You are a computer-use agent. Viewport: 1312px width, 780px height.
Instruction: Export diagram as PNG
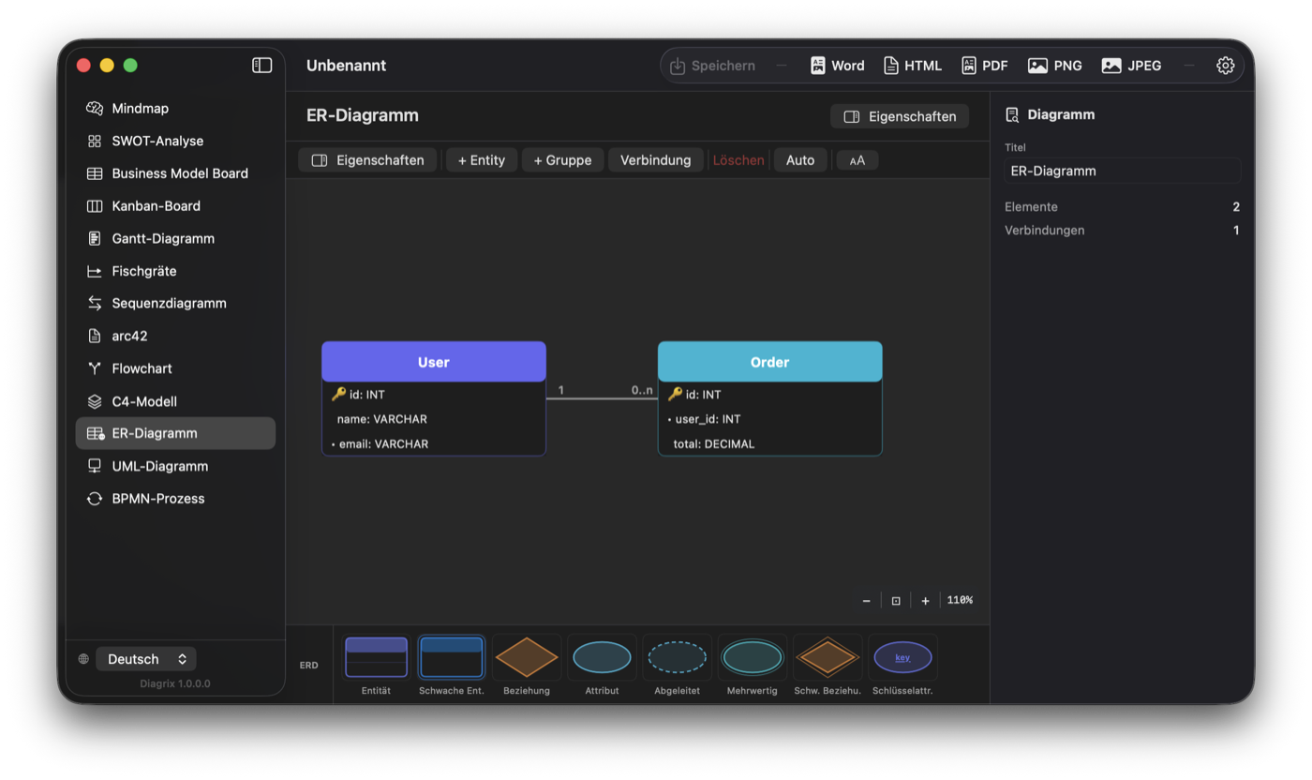tap(1055, 66)
